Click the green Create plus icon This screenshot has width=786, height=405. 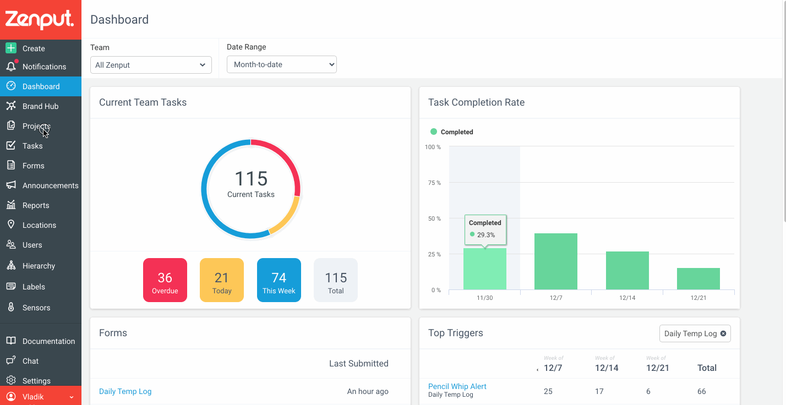(11, 48)
